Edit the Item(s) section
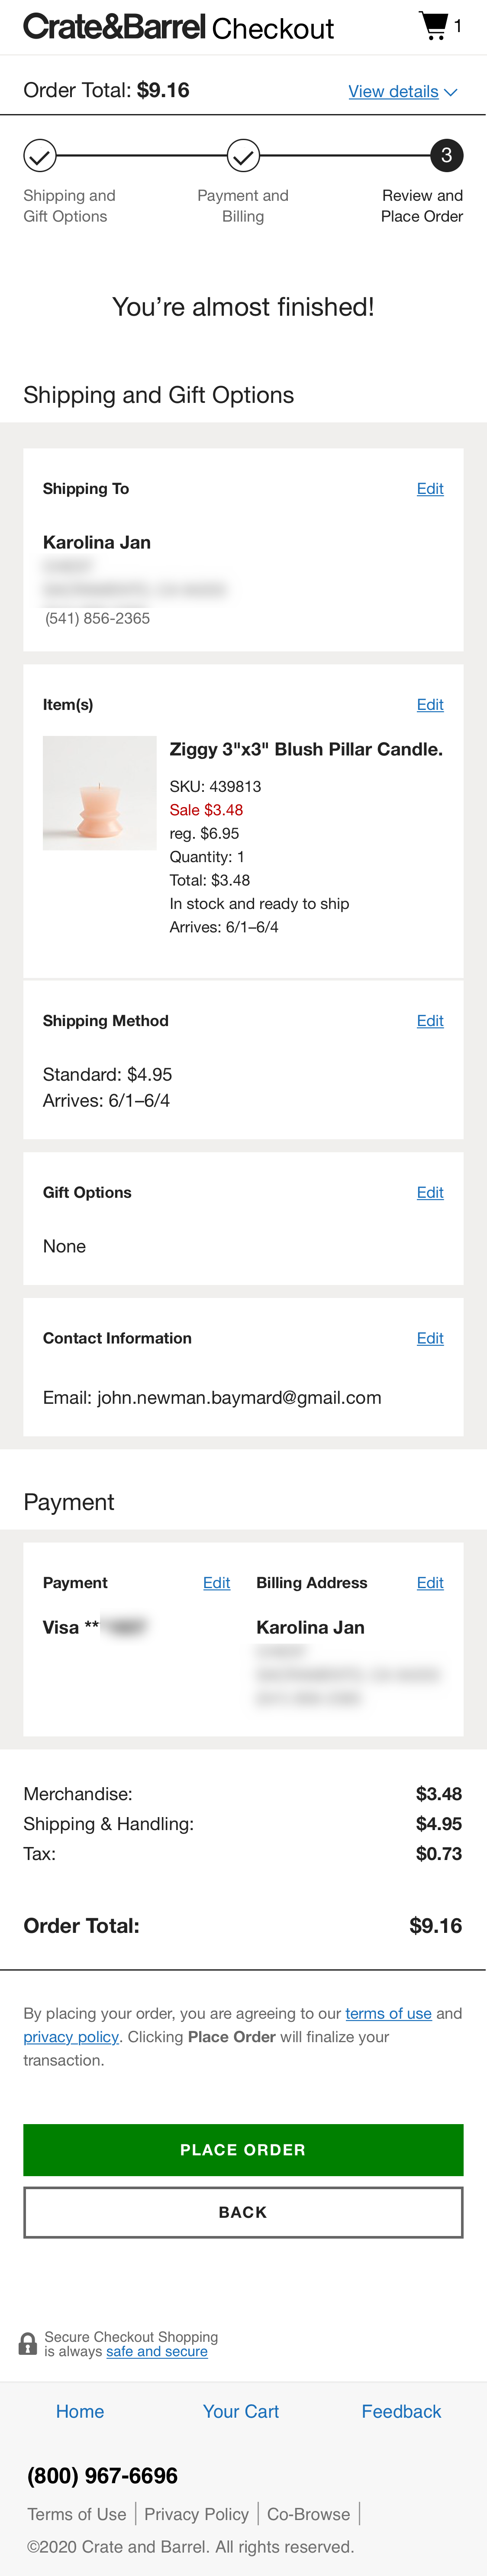The height and width of the screenshot is (2576, 487). pos(430,704)
